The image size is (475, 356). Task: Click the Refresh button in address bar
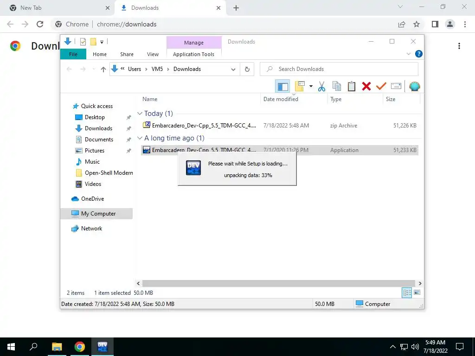[x=247, y=70]
